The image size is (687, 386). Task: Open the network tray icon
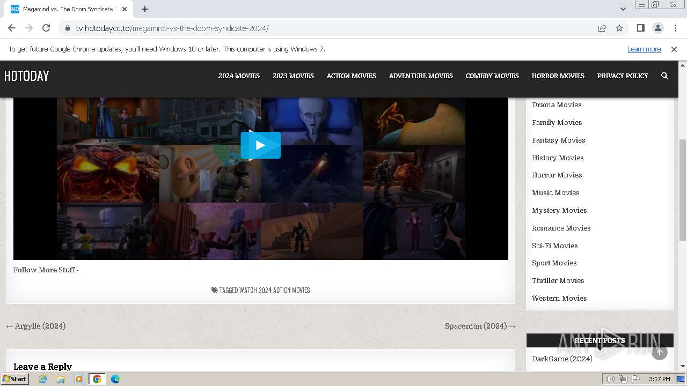pos(623,379)
